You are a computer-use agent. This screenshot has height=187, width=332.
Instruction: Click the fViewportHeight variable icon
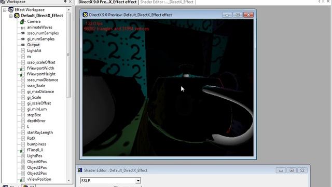coord(22,74)
